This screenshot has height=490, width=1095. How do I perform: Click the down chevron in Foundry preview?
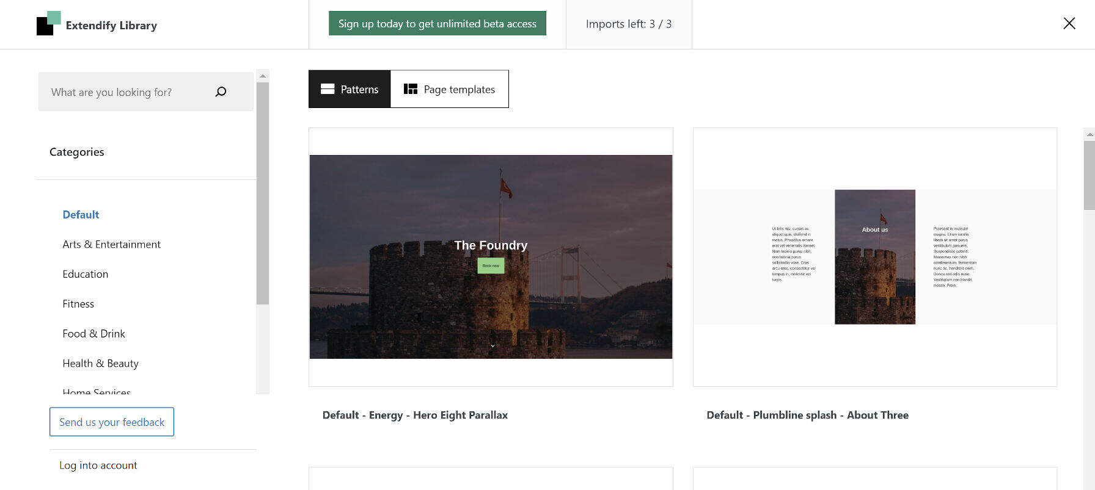[x=493, y=346]
